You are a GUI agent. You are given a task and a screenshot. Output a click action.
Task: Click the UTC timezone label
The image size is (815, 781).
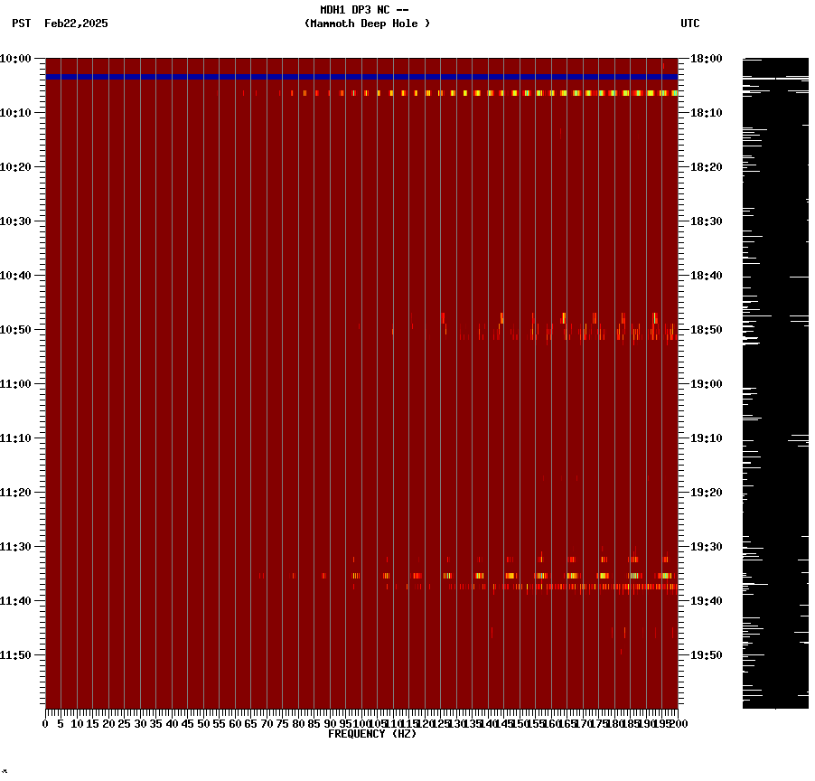pyautogui.click(x=691, y=24)
